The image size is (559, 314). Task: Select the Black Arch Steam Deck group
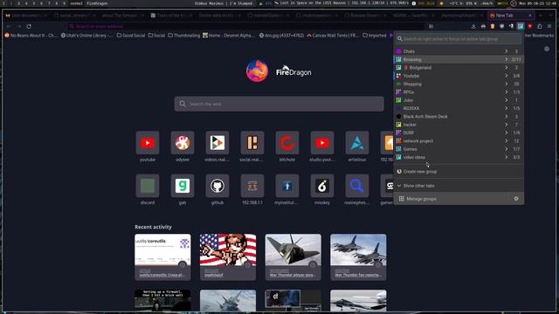(x=459, y=116)
